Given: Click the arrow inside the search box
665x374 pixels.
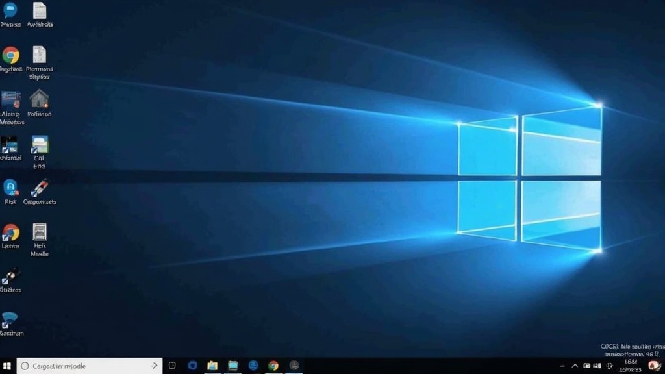Looking at the screenshot, I should tap(155, 366).
